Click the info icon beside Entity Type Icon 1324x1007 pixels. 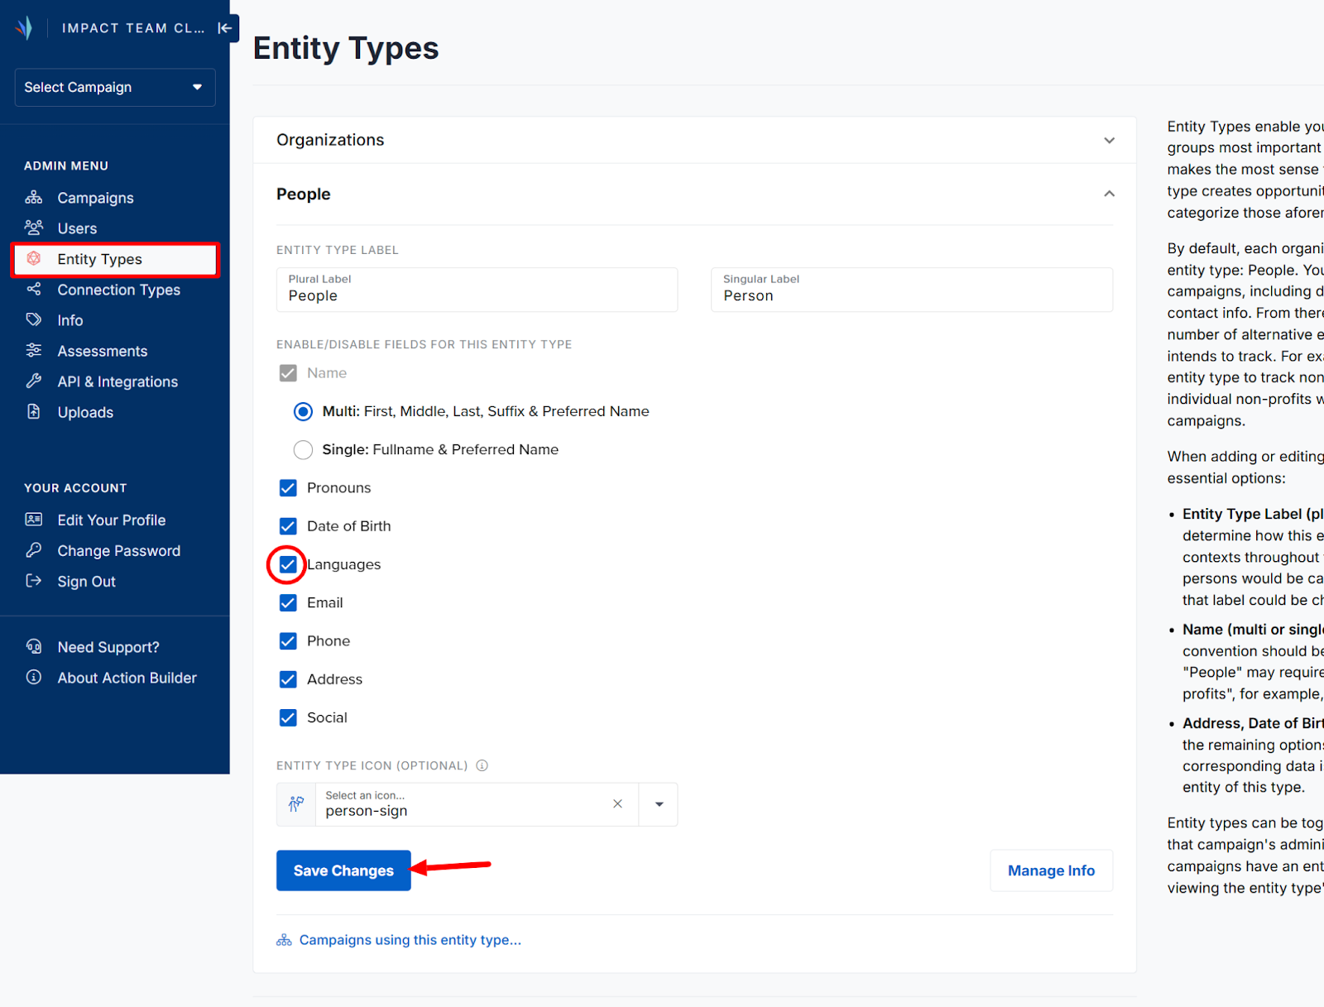point(482,765)
